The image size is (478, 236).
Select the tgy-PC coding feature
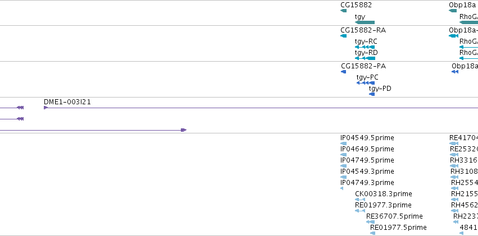click(366, 83)
